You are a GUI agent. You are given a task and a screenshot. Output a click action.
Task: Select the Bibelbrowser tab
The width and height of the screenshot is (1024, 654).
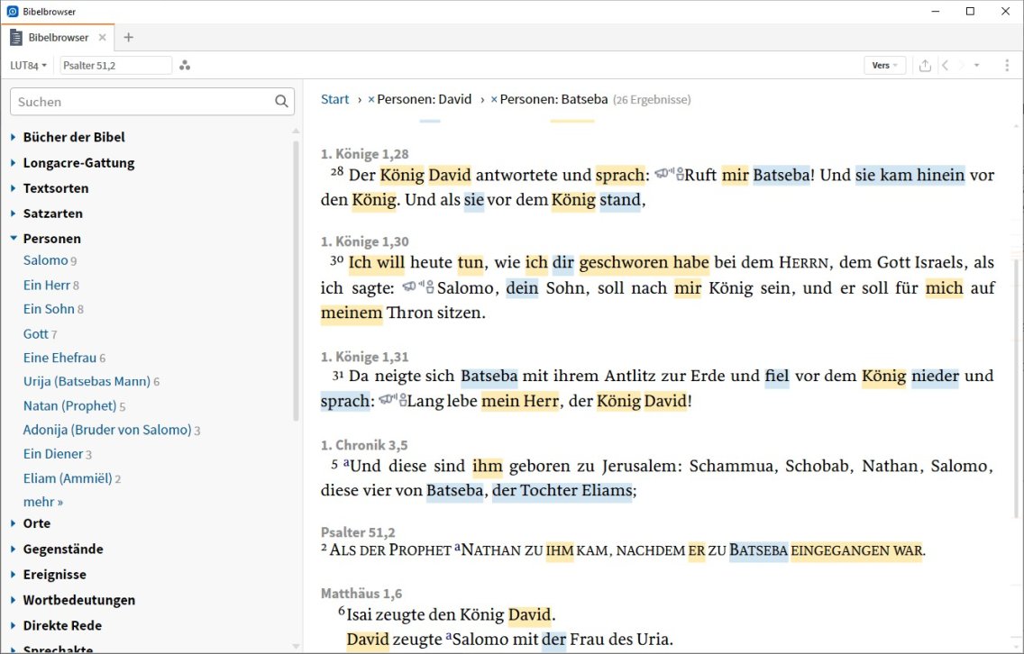58,37
